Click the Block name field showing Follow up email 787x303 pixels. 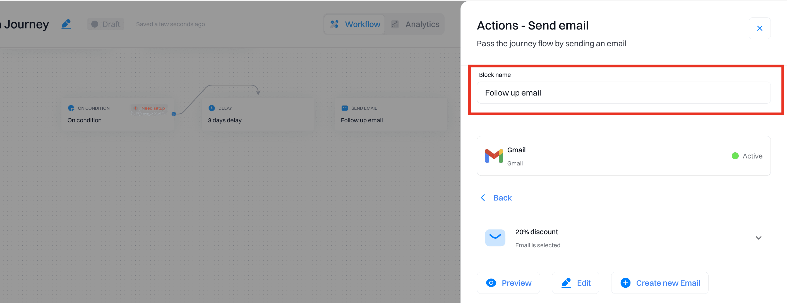tap(623, 93)
